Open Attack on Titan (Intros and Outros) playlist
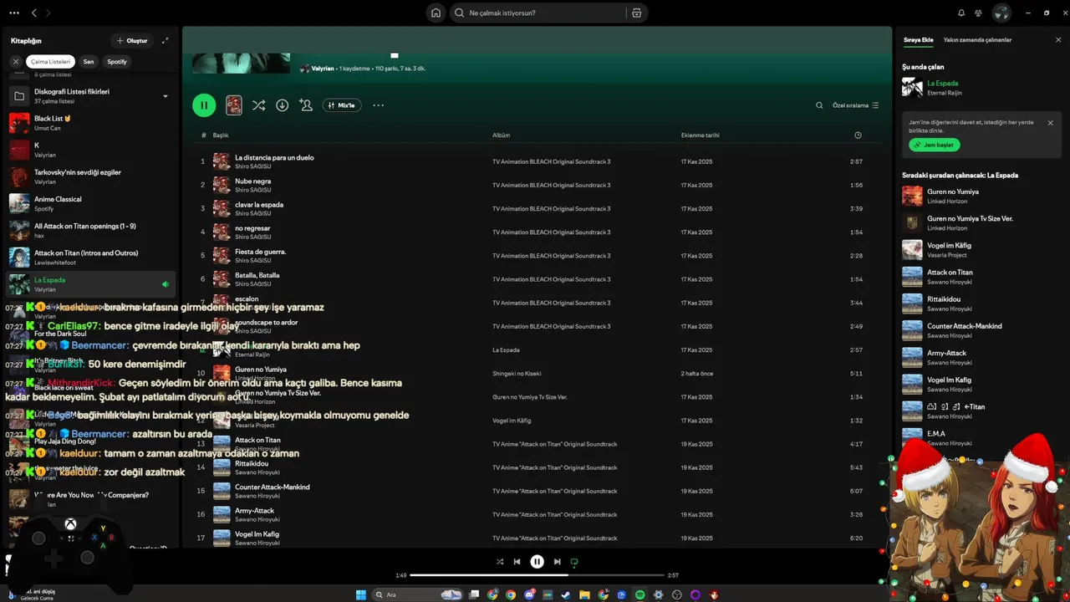This screenshot has width=1070, height=602. tap(90, 257)
